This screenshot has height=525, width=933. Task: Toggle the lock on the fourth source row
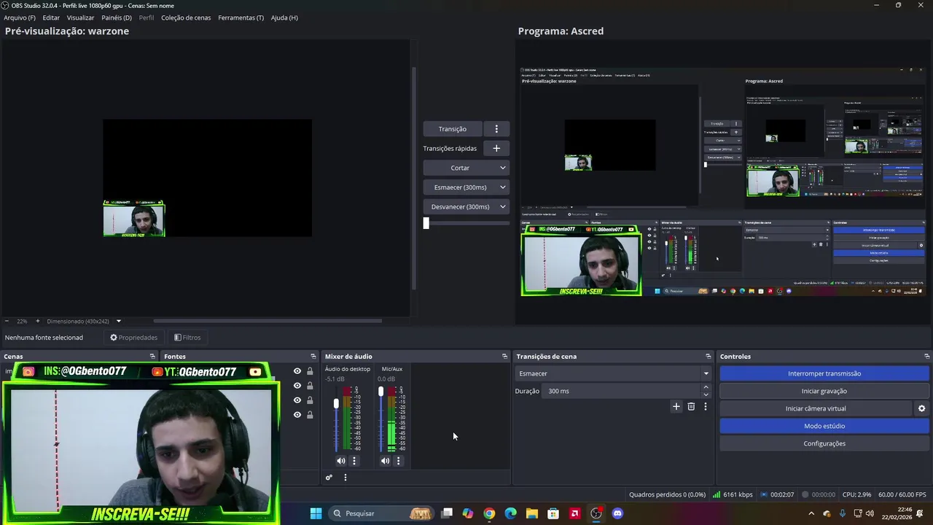tap(310, 415)
